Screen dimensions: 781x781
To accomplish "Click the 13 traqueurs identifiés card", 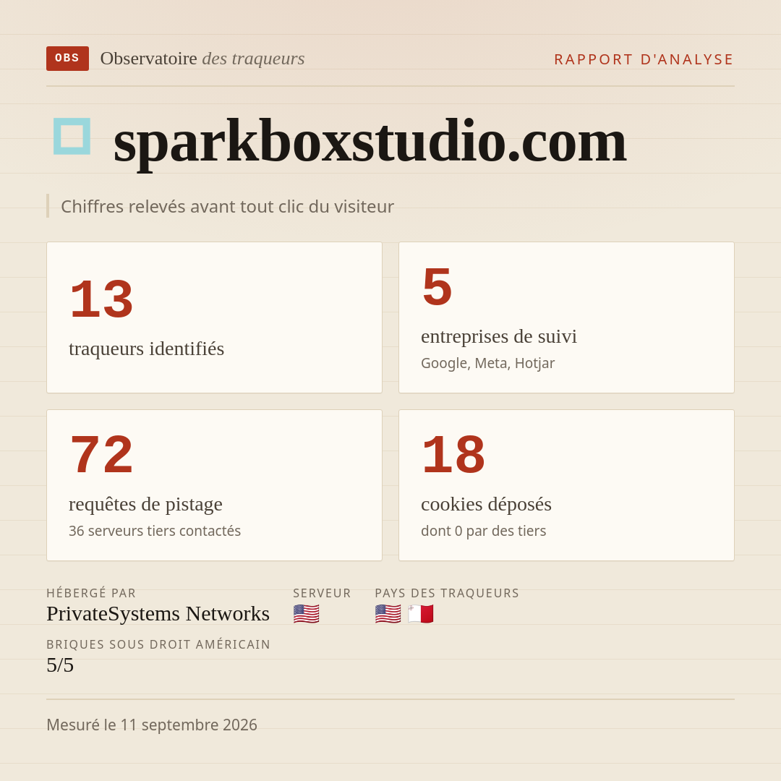I will [214, 317].
